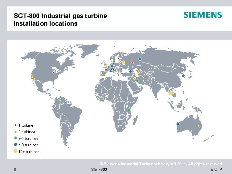232x174 pixels.
Task: Click the 'E O IP' footer text
Action: (216, 169)
